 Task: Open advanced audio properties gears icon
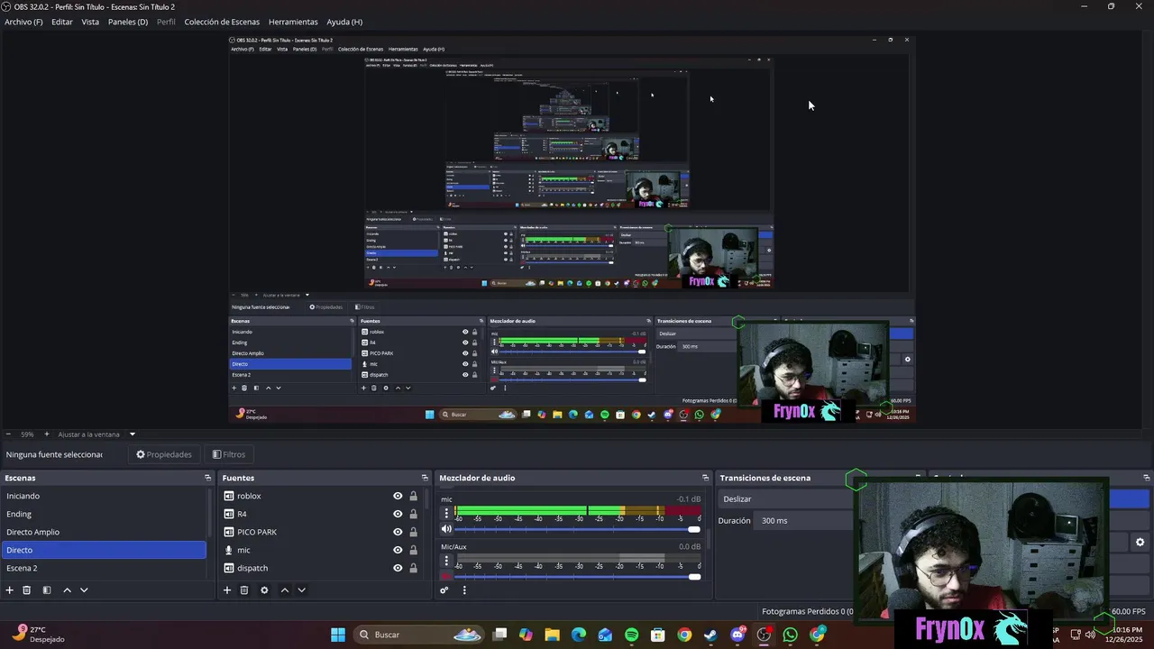[444, 590]
